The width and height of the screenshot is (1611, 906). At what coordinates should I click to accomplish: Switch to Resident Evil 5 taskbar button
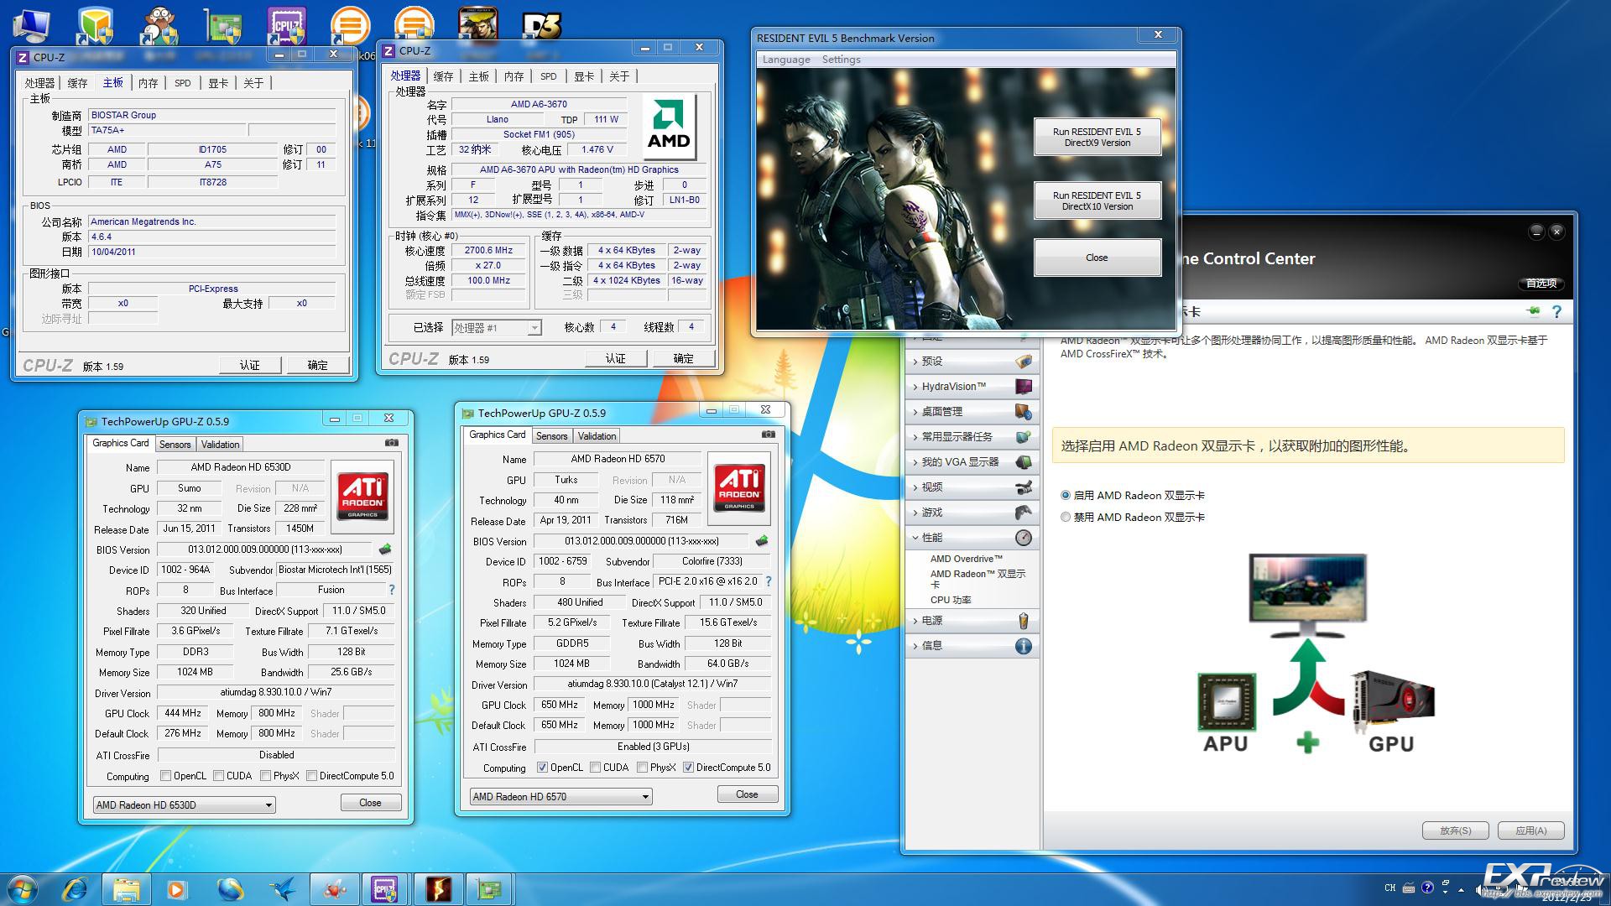pyautogui.click(x=438, y=888)
